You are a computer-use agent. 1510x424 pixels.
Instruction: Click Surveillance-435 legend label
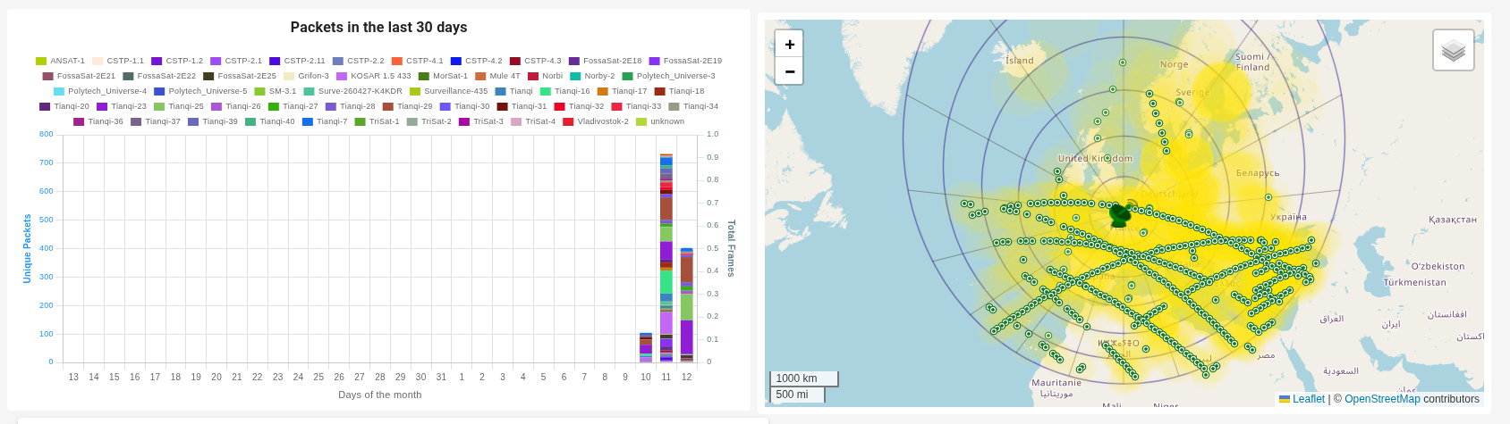(456, 91)
